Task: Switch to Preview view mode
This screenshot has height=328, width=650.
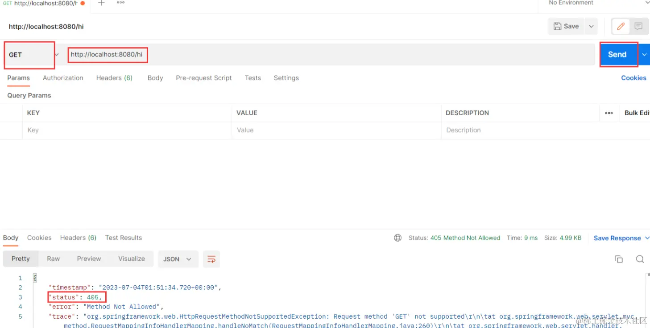Action: (x=89, y=259)
